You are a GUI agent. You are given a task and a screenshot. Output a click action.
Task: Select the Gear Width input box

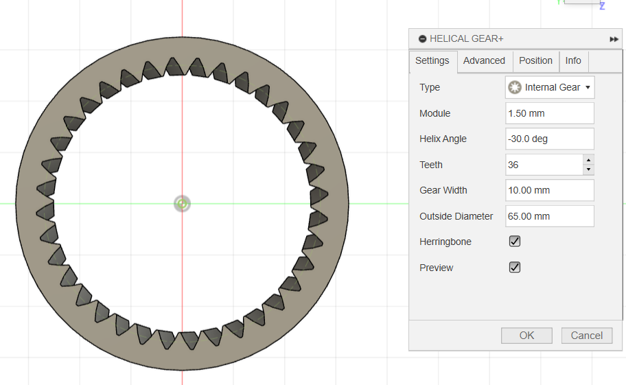[549, 190]
